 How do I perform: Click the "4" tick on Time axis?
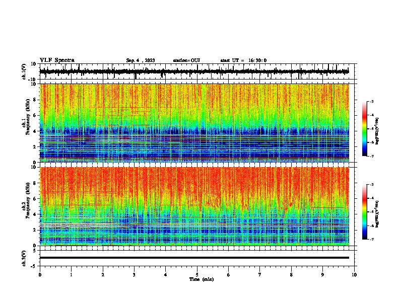166,275
